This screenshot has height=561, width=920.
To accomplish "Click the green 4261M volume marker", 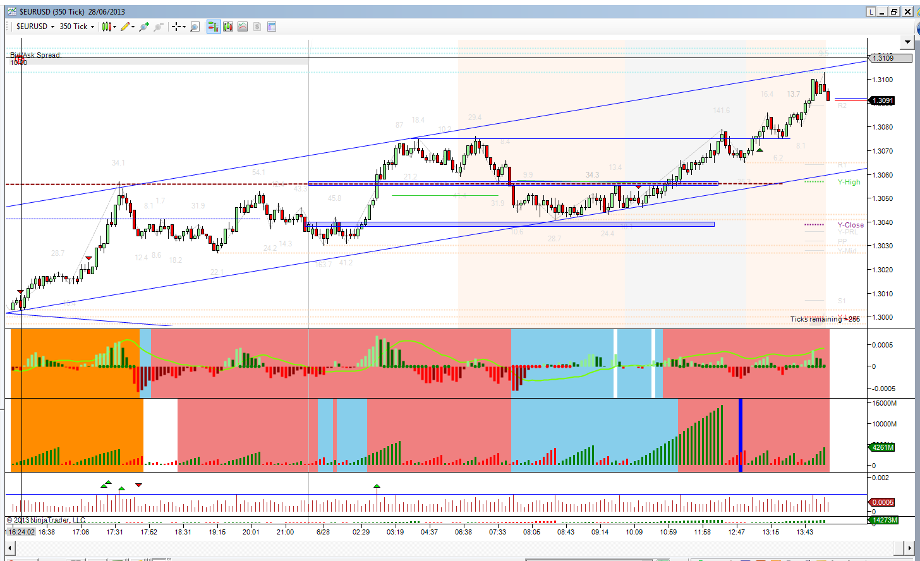I will pos(882,447).
